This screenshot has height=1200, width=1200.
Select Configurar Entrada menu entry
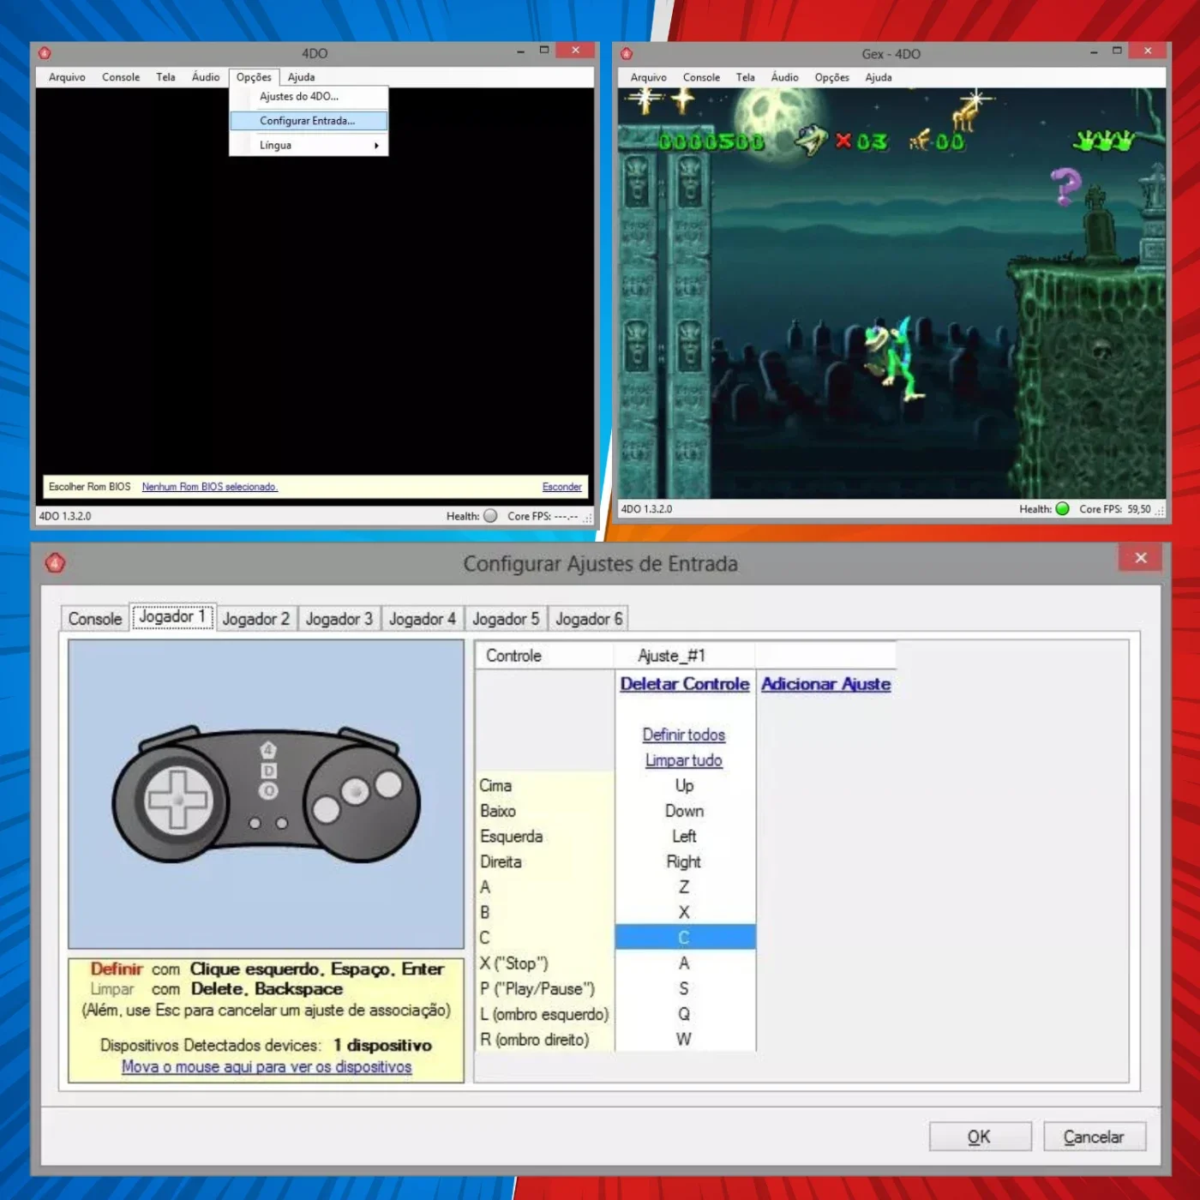[309, 121]
